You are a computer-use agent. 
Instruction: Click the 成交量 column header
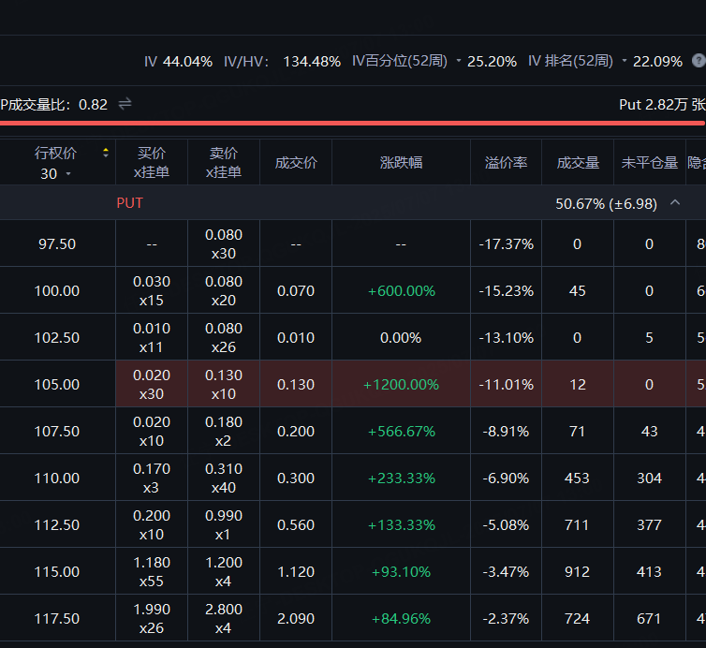click(577, 162)
